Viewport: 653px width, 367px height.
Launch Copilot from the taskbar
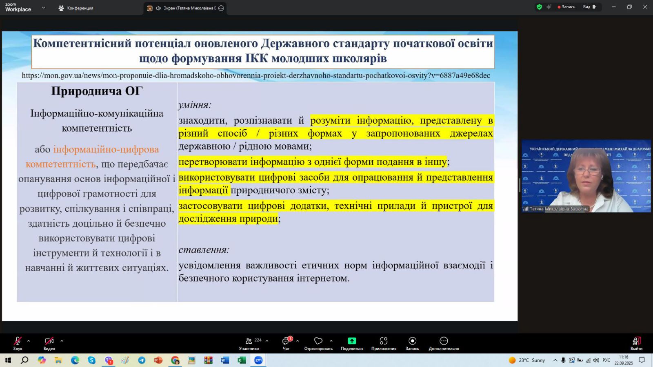click(x=42, y=360)
